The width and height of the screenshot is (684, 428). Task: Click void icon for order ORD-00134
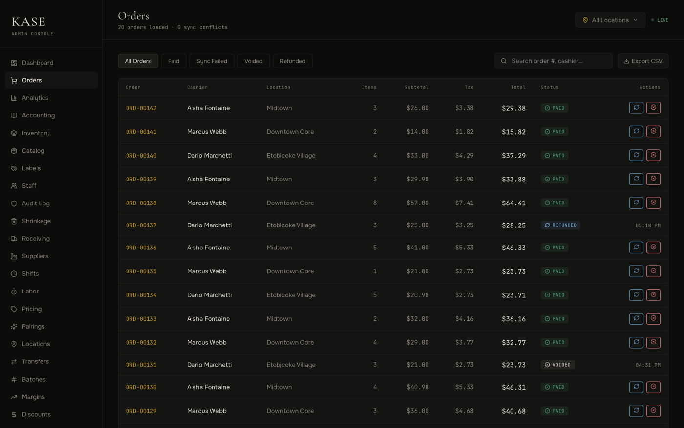point(653,295)
